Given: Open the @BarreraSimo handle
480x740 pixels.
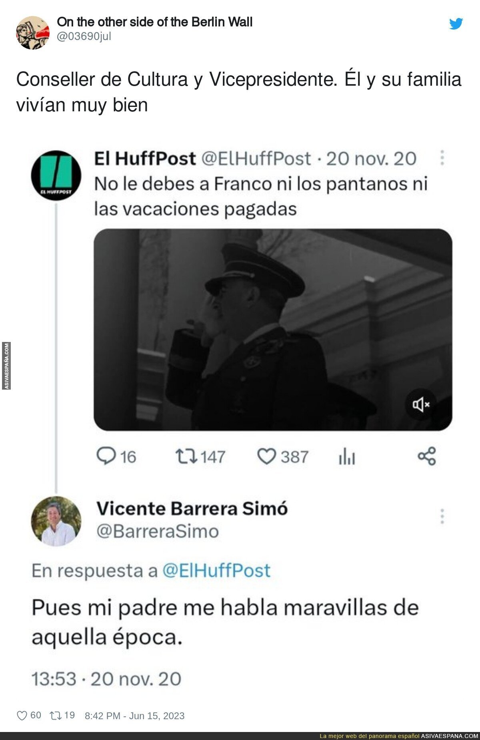Looking at the screenshot, I should (x=158, y=532).
